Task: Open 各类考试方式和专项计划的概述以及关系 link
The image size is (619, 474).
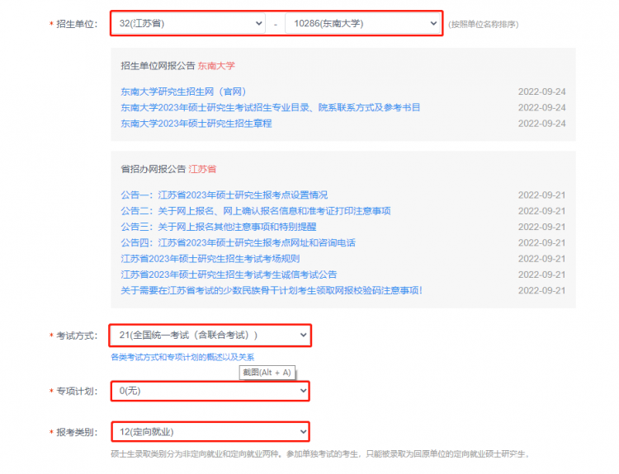Action: point(182,357)
